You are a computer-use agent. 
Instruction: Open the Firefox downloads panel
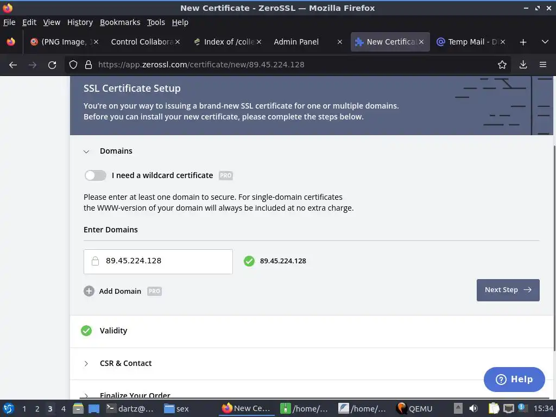pos(523,65)
